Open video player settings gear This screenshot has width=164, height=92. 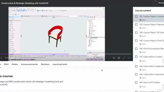(x=119, y=58)
